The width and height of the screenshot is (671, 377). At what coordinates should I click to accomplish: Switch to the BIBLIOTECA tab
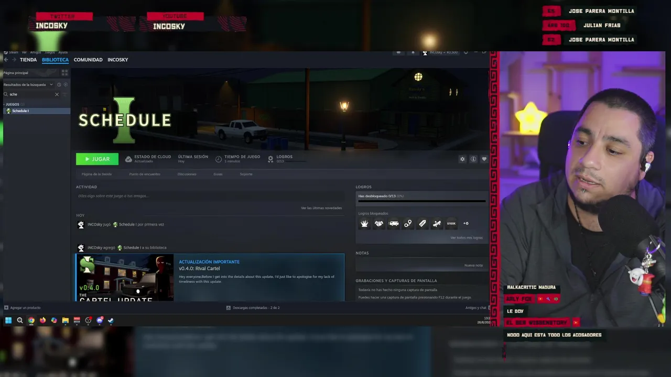point(55,60)
